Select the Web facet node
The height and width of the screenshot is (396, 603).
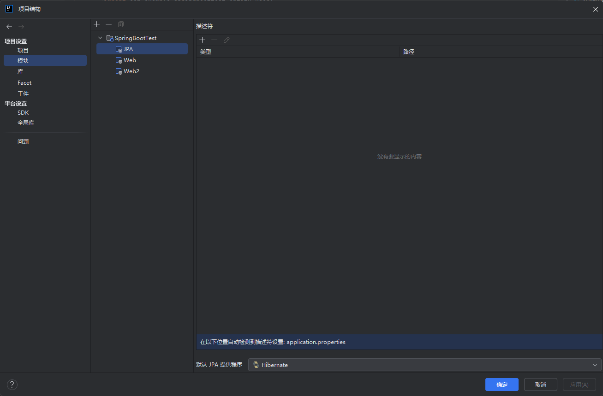pyautogui.click(x=130, y=60)
